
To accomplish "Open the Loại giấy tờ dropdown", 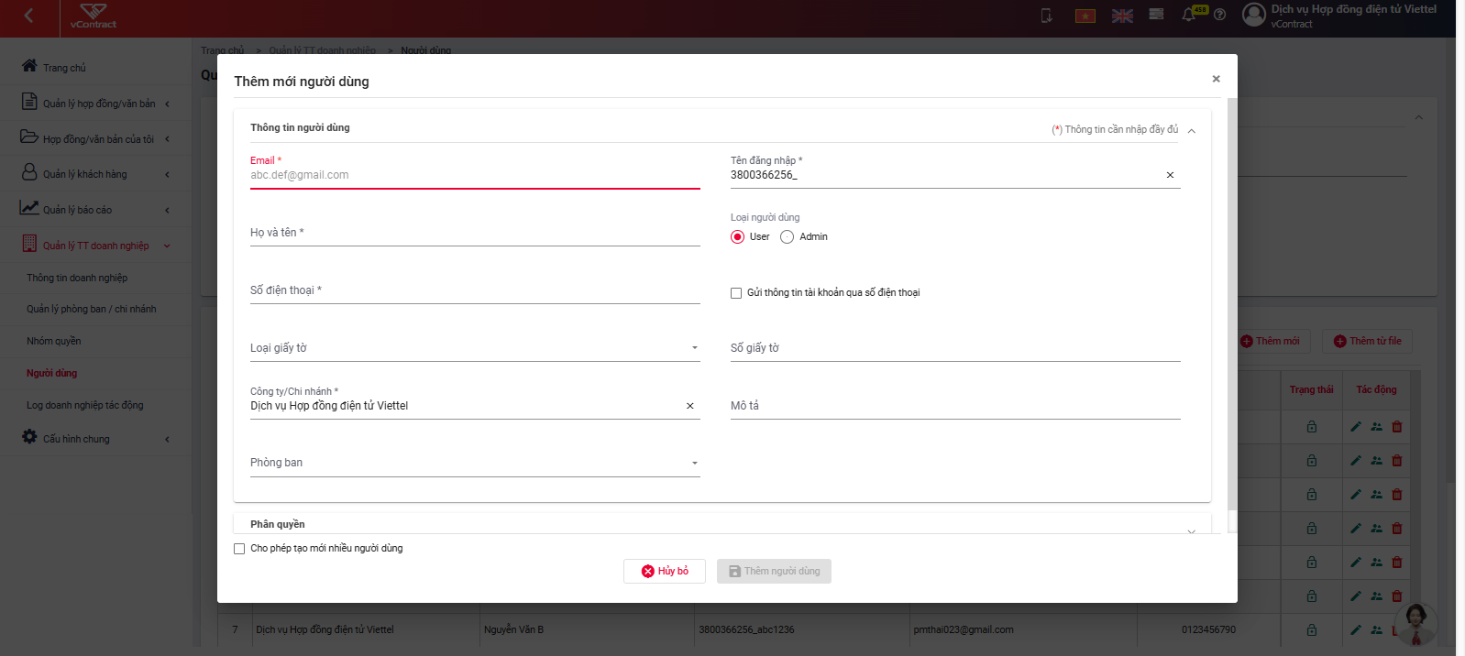I will click(475, 348).
